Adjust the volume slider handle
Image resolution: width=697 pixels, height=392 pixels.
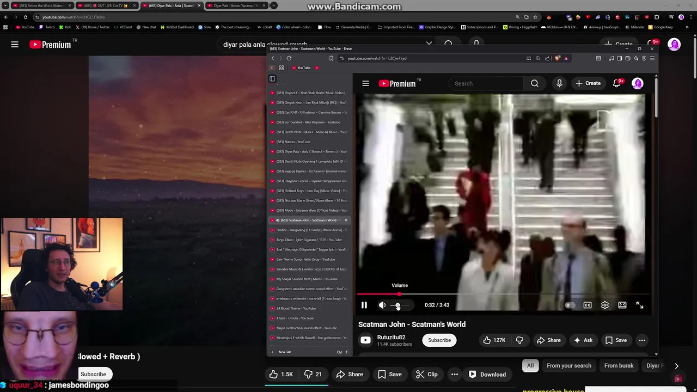(x=398, y=305)
